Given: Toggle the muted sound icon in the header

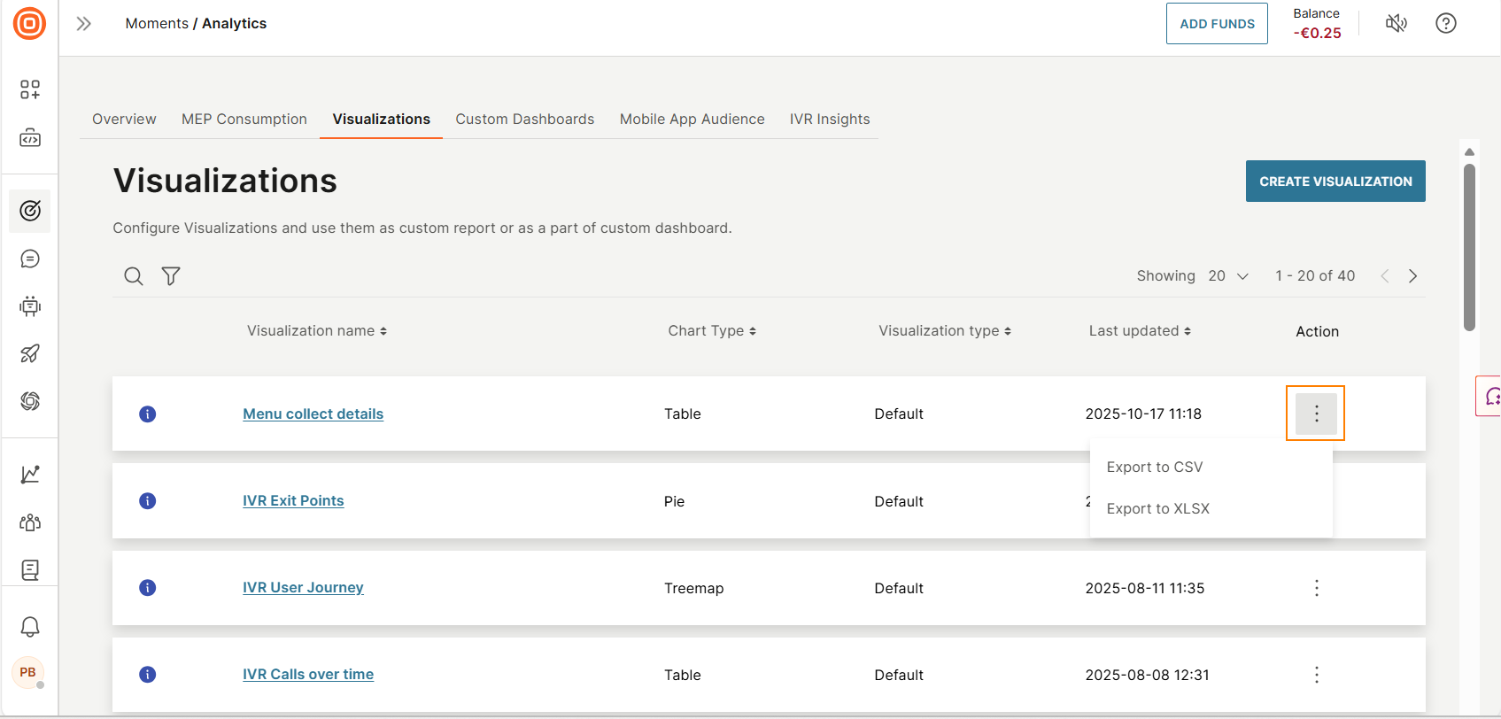Looking at the screenshot, I should click(x=1397, y=23).
